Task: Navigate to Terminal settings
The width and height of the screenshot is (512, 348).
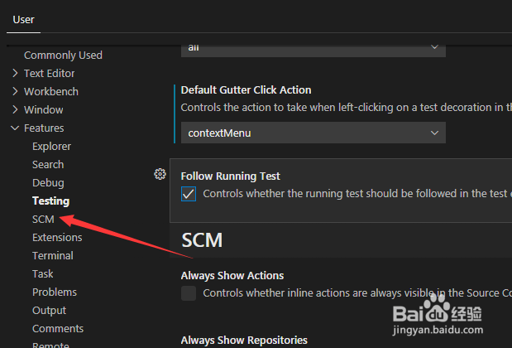Action: (53, 256)
